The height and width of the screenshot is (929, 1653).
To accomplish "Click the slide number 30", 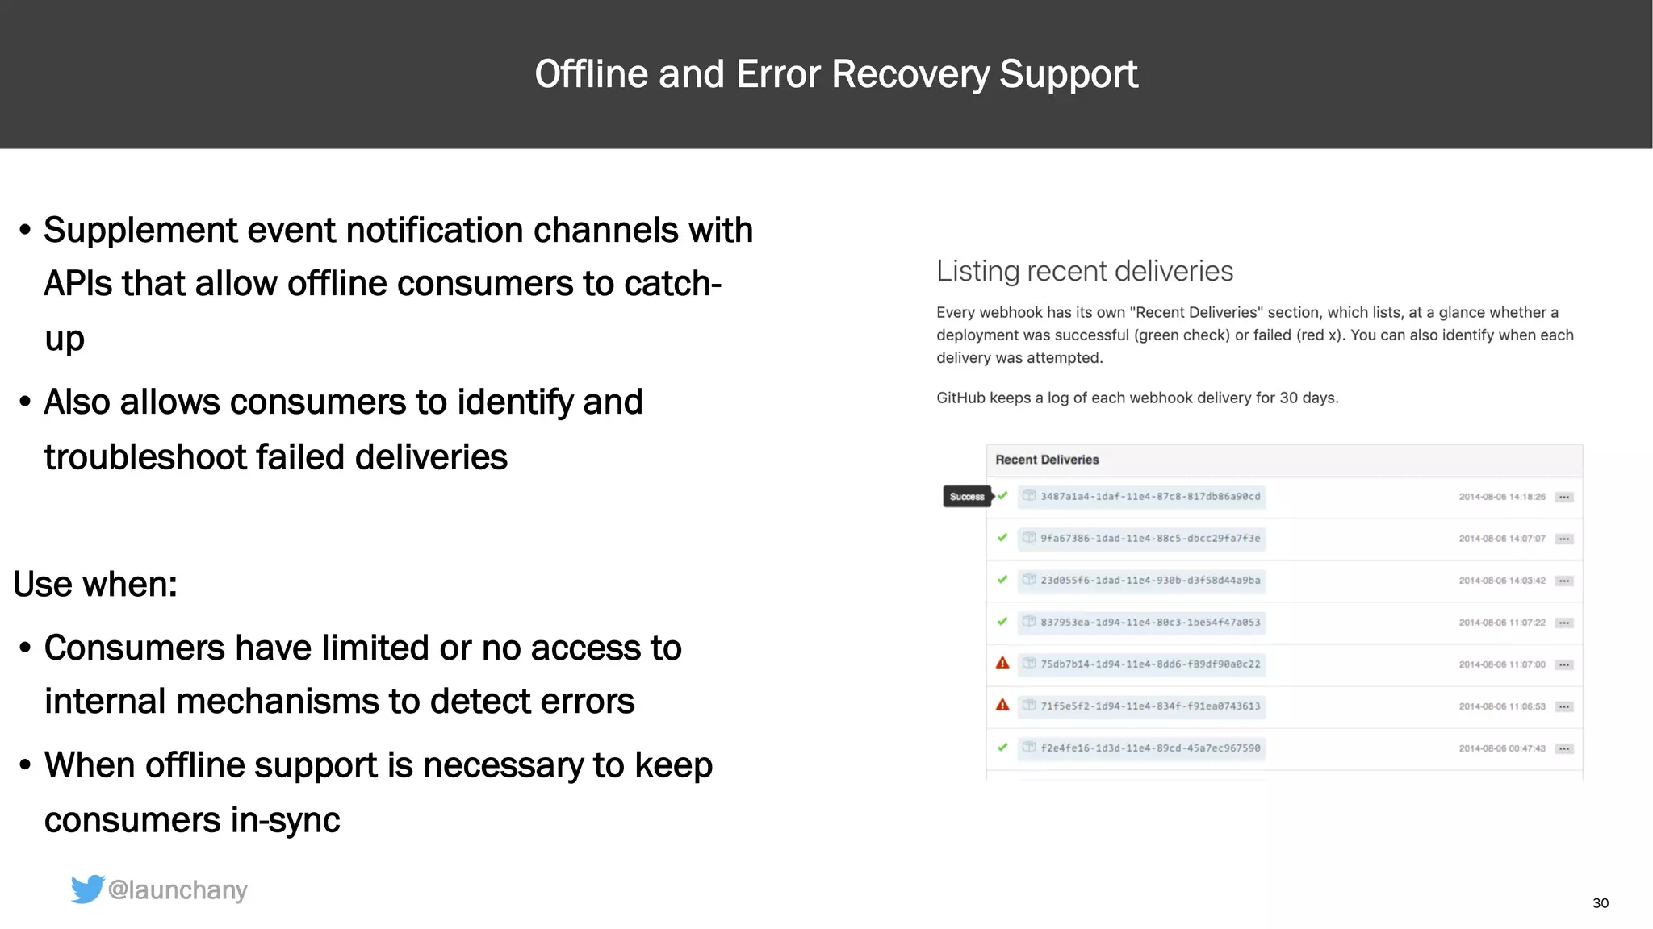I will [x=1601, y=903].
